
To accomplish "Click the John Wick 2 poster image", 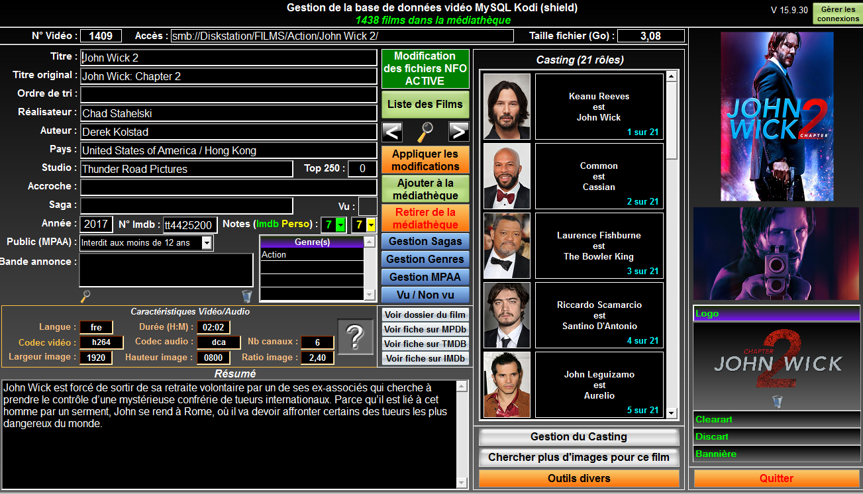I will pos(777,116).
